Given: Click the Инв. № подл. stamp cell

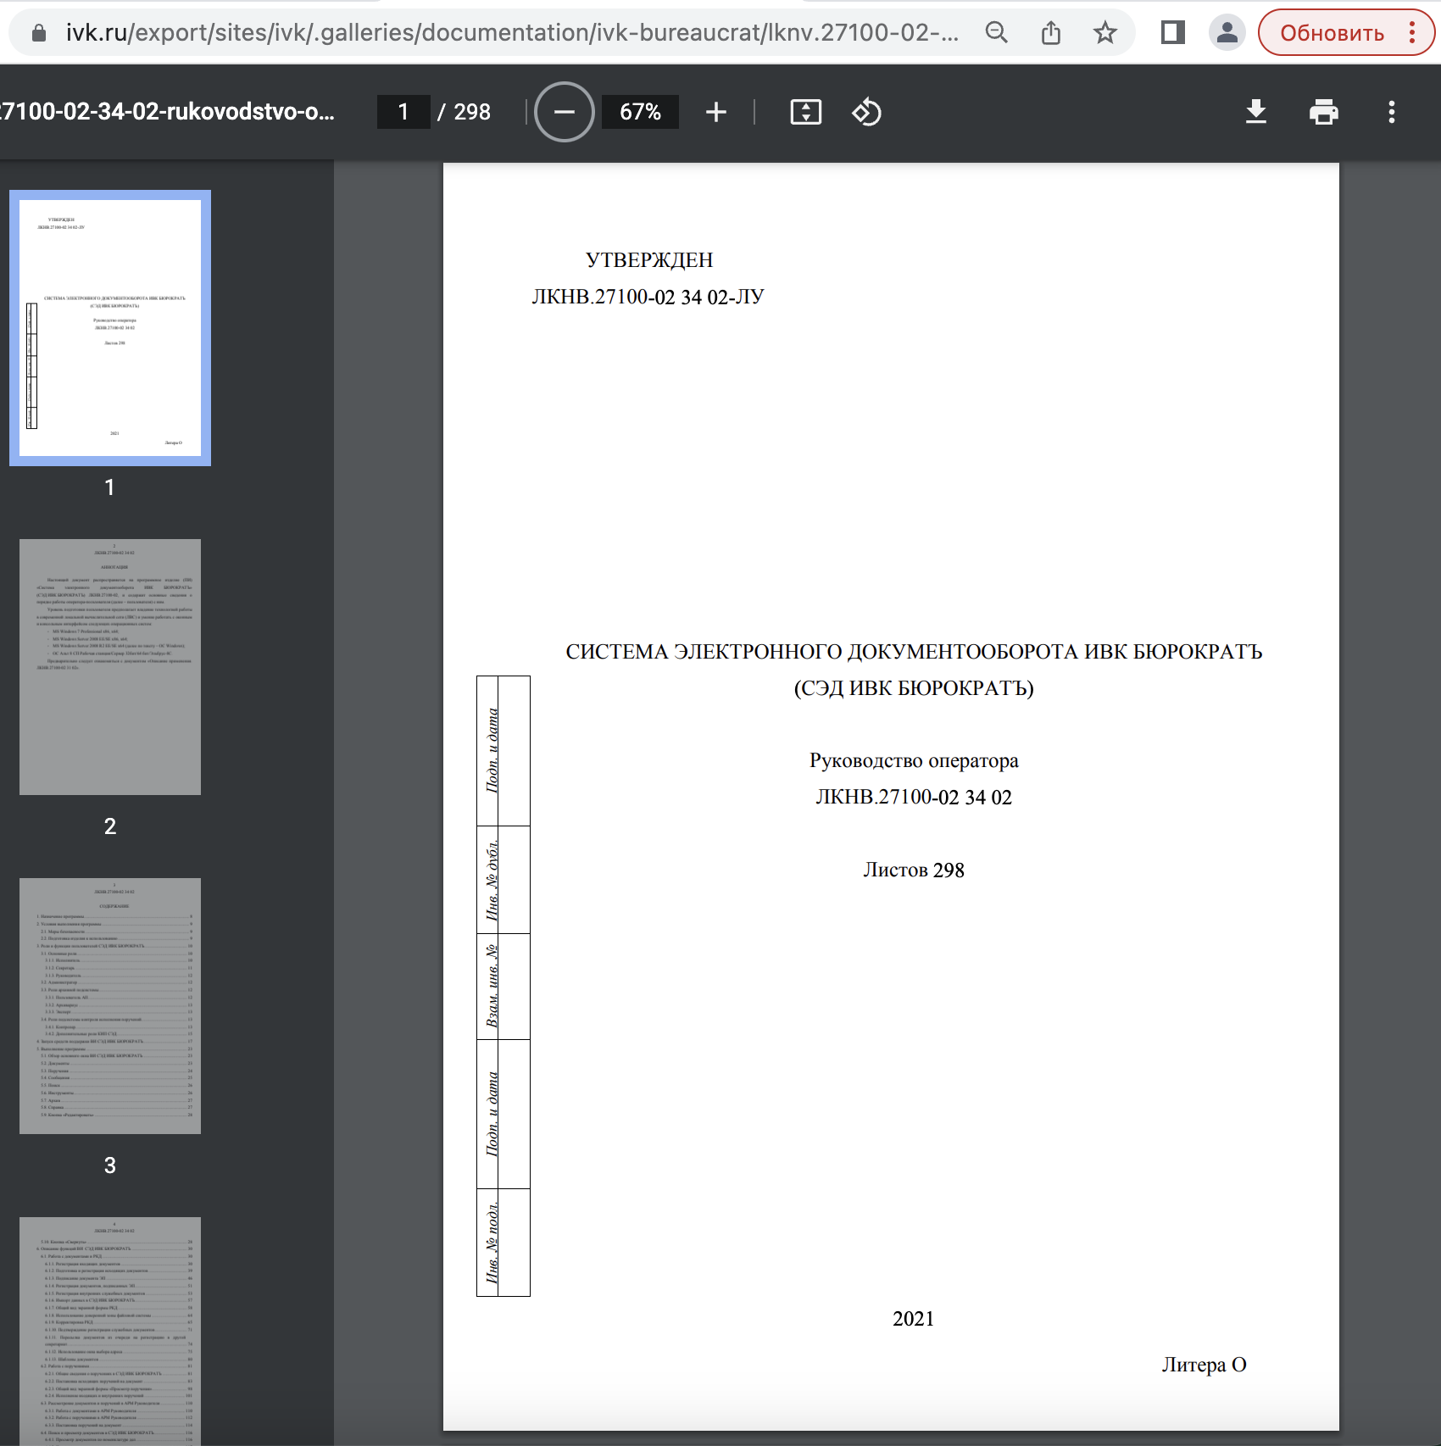Looking at the screenshot, I should [504, 1243].
